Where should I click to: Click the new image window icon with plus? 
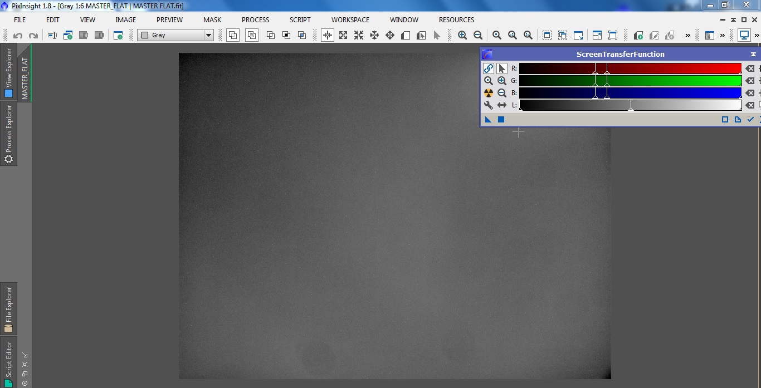point(118,35)
